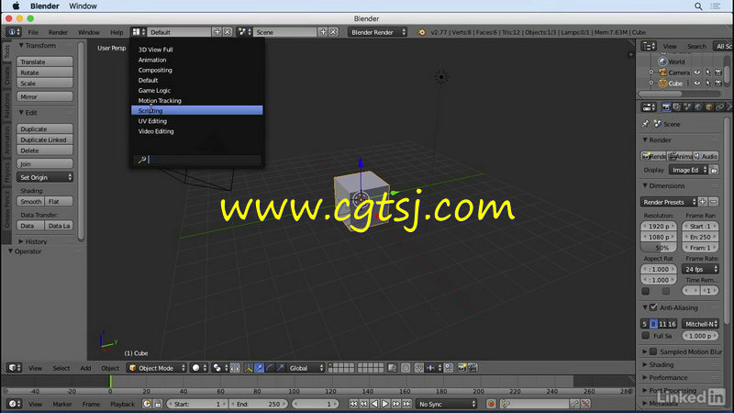This screenshot has height=413, width=734.
Task: Open Spotlight search in menu bar
Action: click(x=698, y=6)
